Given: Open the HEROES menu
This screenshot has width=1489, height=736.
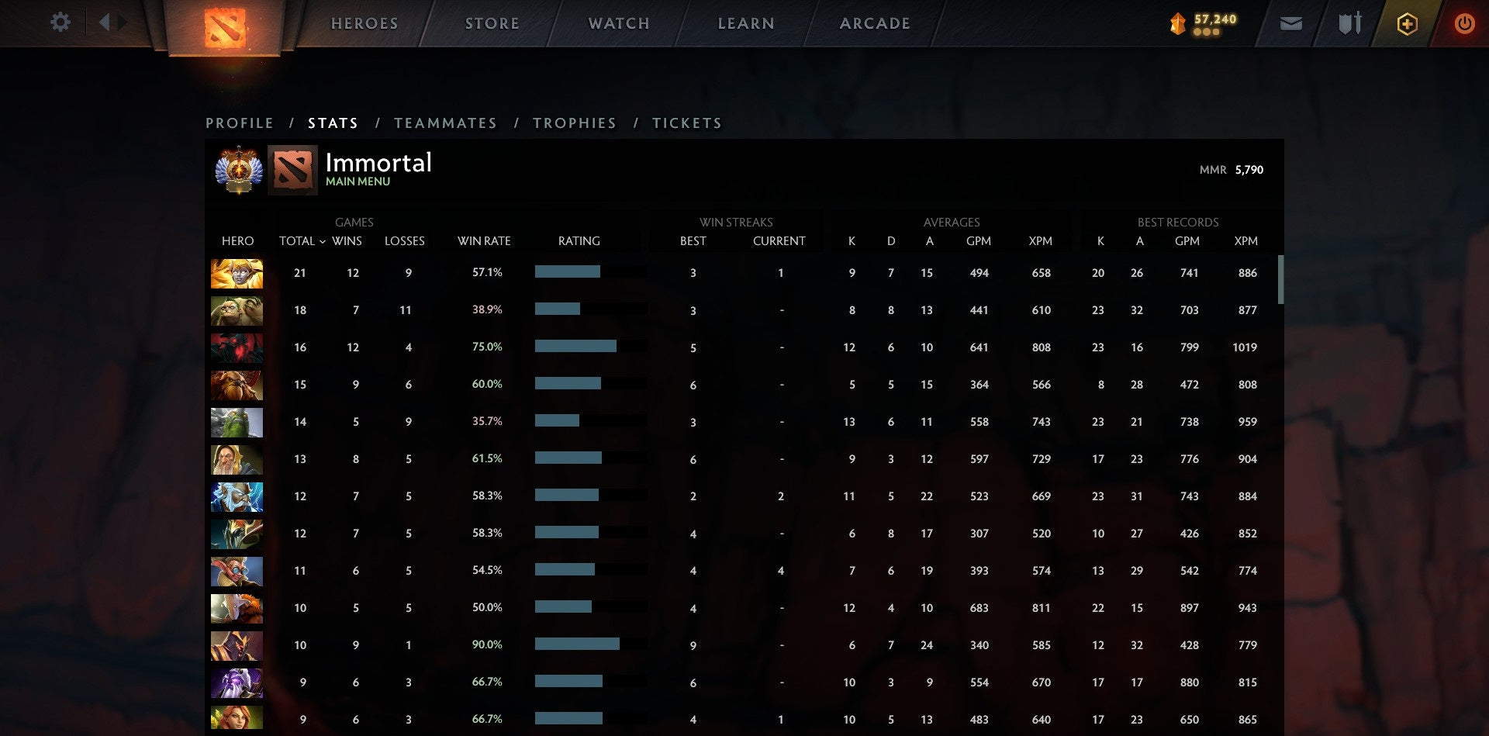Looking at the screenshot, I should click(364, 23).
